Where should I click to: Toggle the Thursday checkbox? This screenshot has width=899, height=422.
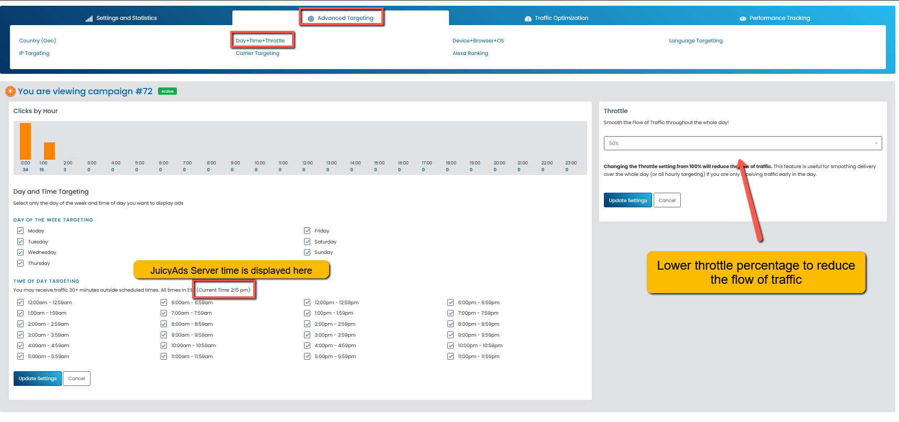click(20, 263)
